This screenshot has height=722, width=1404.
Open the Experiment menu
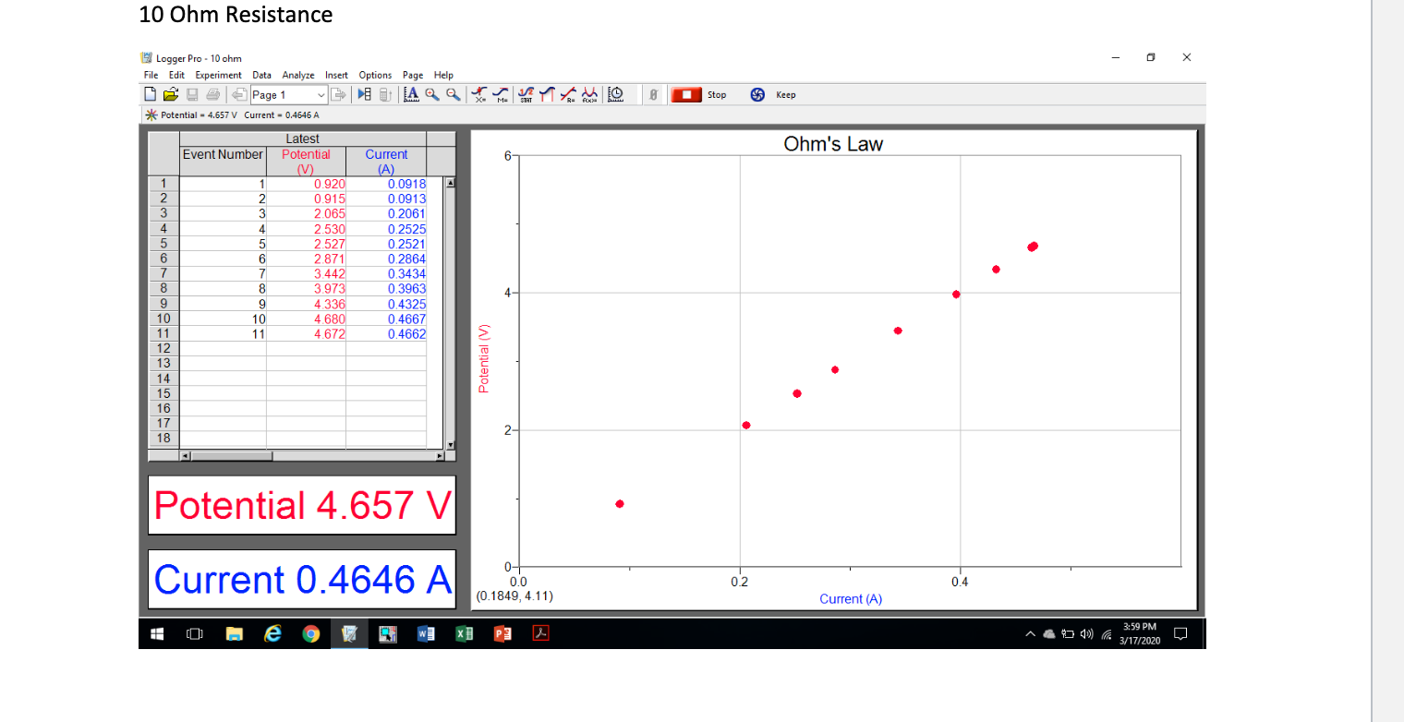(218, 75)
